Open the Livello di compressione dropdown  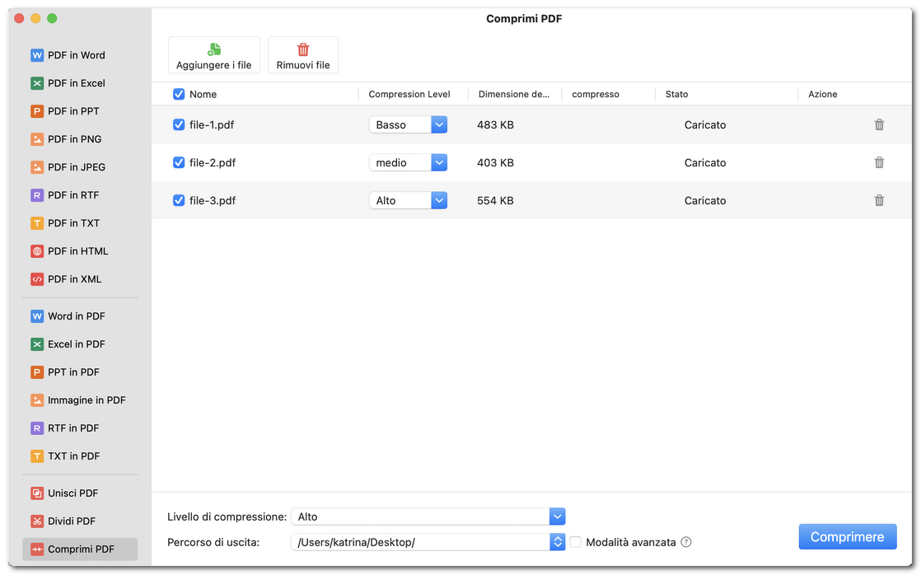[558, 517]
